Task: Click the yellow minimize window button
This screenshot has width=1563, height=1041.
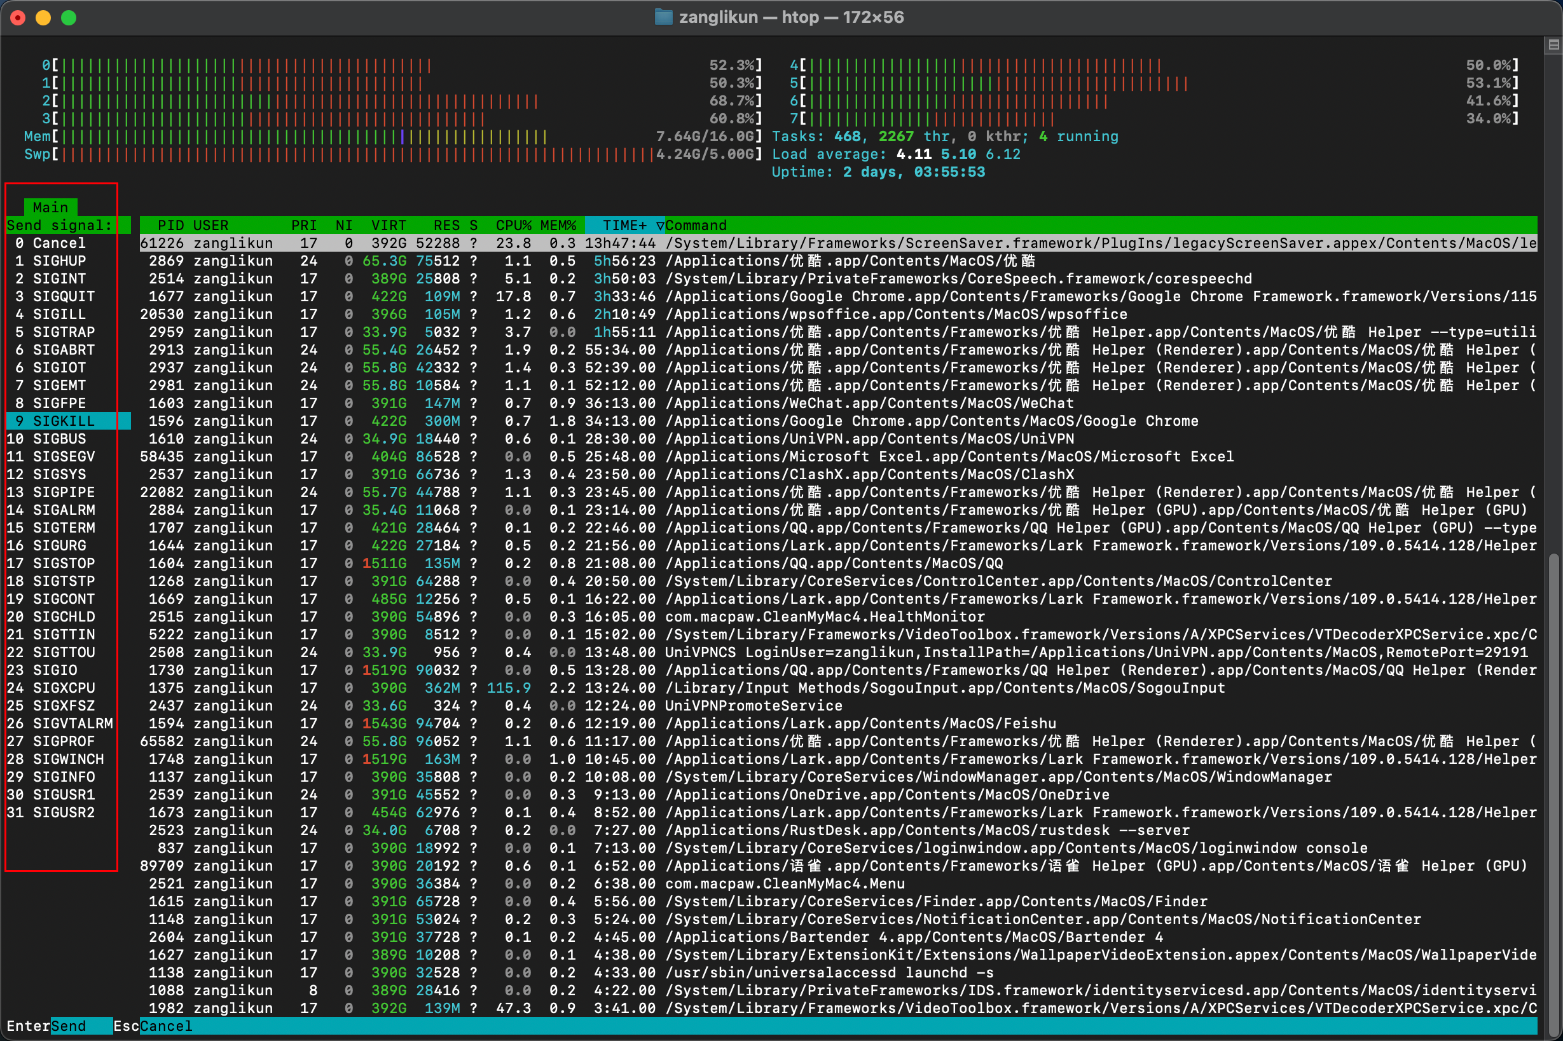Action: click(43, 18)
